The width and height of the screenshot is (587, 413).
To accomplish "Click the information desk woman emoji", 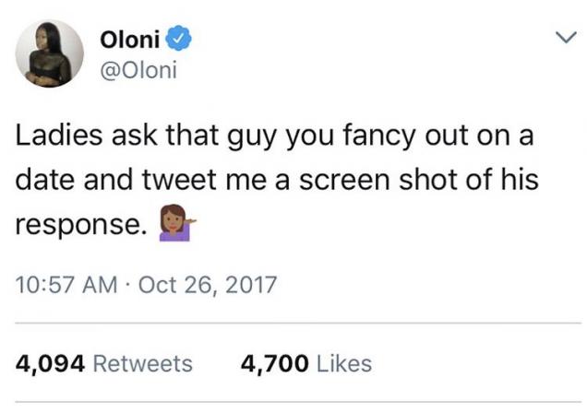I will (x=175, y=225).
